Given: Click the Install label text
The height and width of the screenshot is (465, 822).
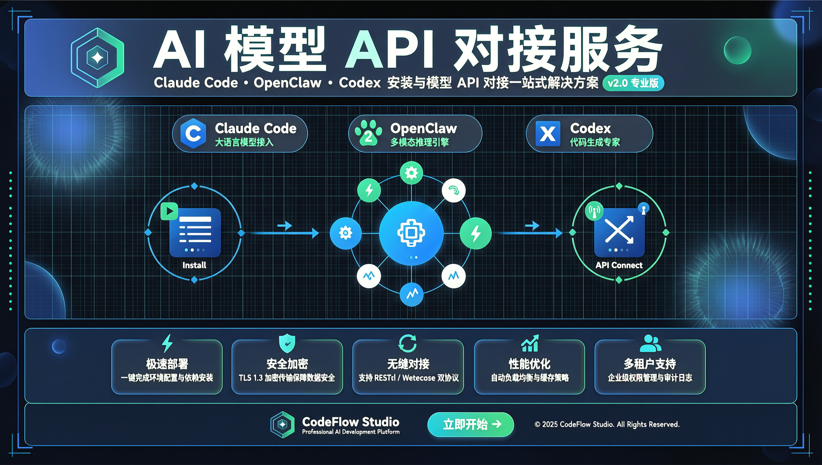Looking at the screenshot, I should [194, 265].
